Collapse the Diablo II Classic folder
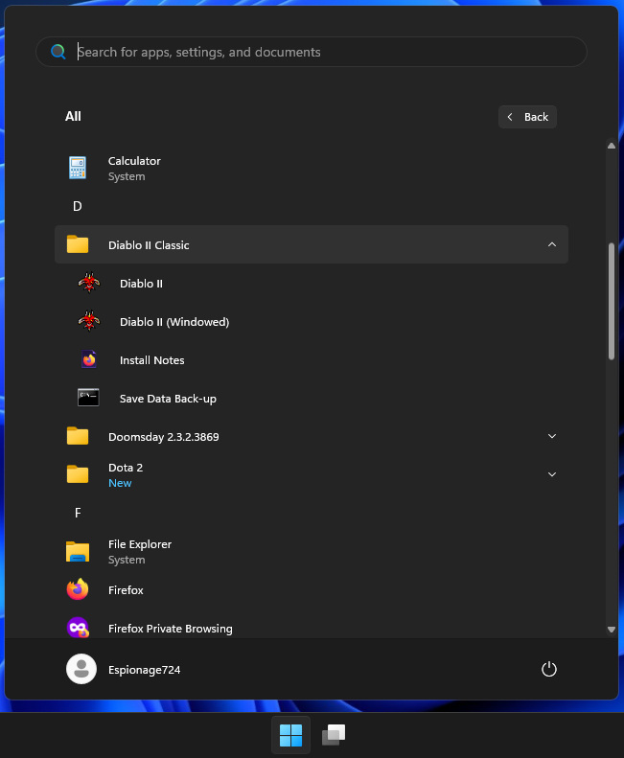This screenshot has height=758, width=624. (551, 245)
